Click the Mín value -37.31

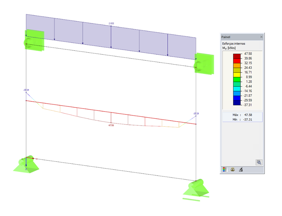tap(247, 119)
